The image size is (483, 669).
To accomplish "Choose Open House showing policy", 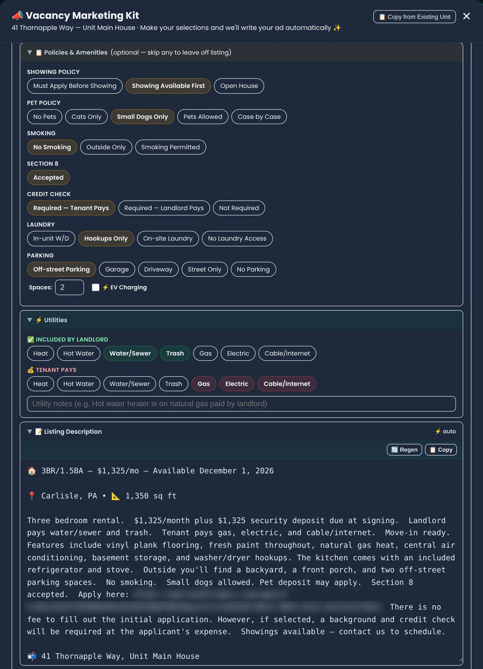I will [x=239, y=86].
